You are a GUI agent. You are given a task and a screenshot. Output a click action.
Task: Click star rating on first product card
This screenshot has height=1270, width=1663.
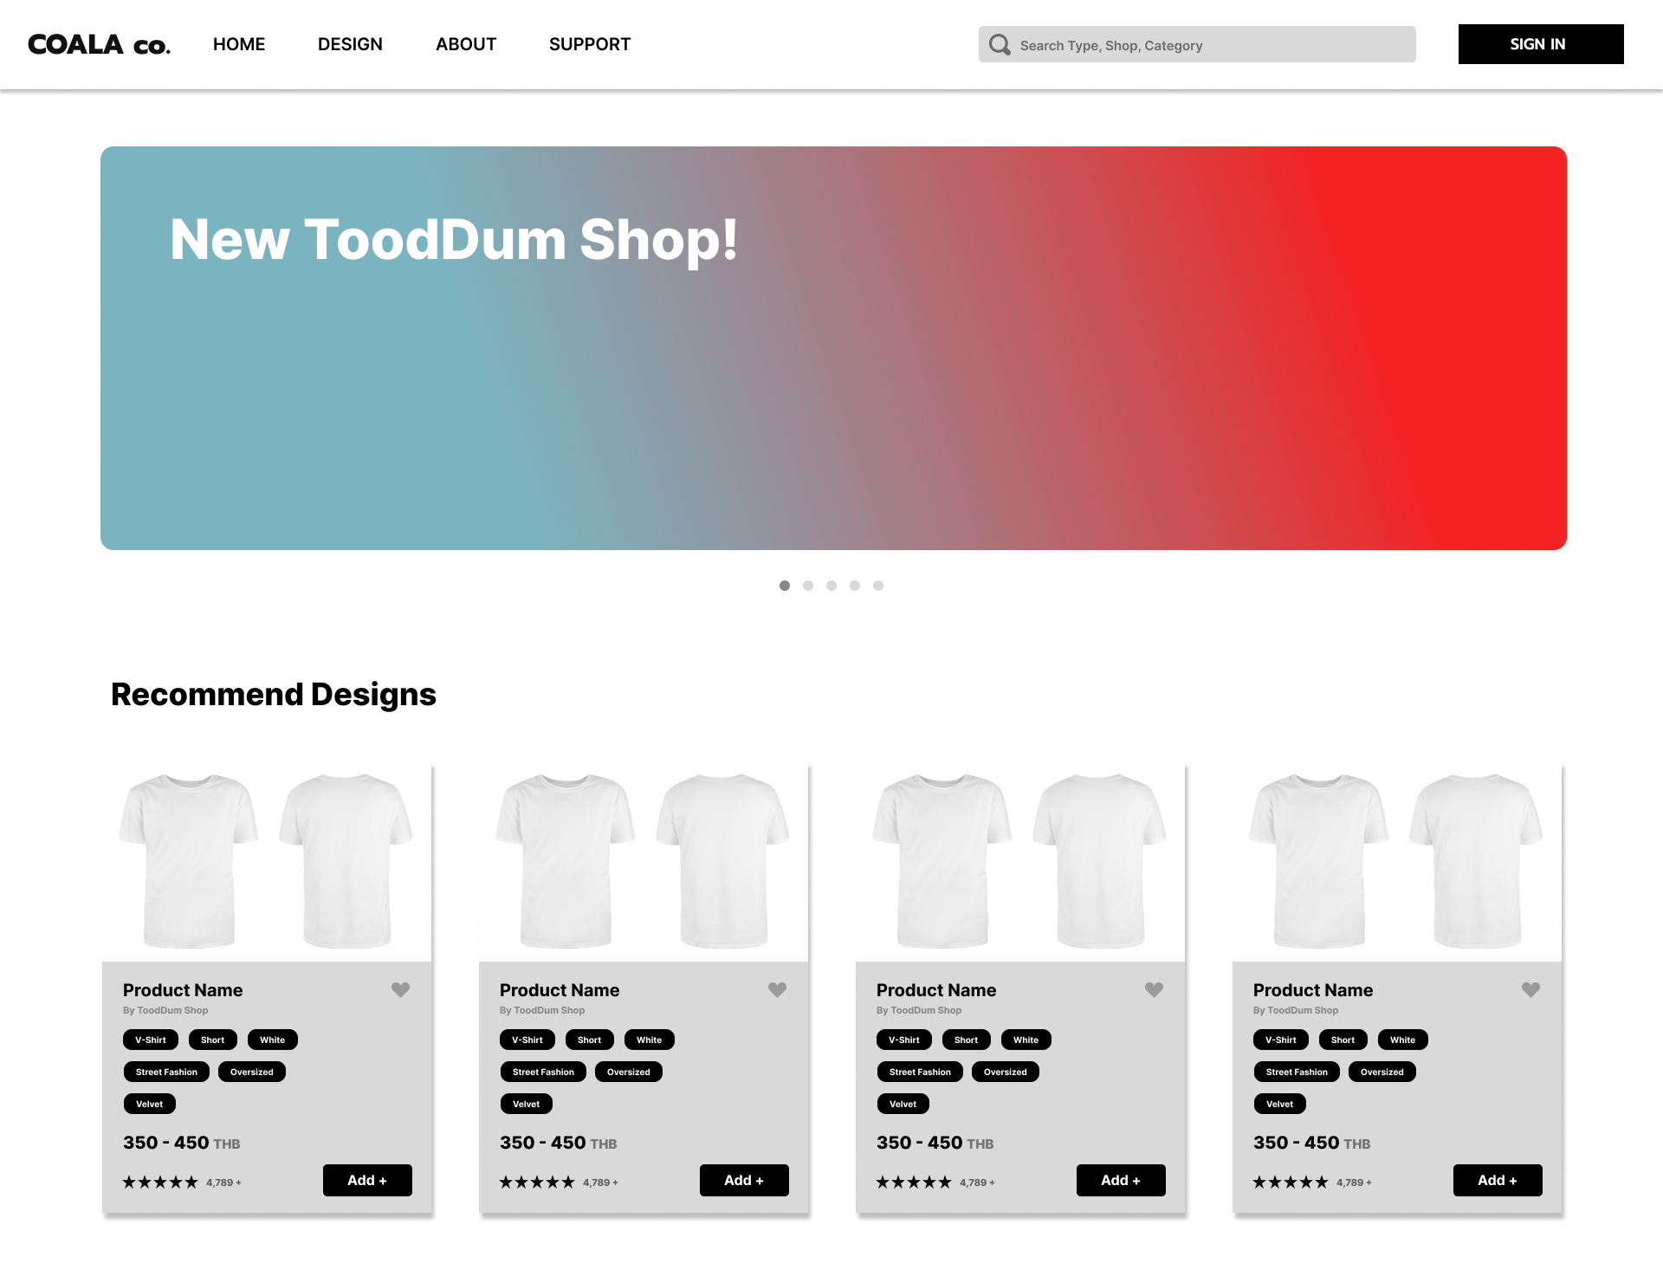[160, 1182]
